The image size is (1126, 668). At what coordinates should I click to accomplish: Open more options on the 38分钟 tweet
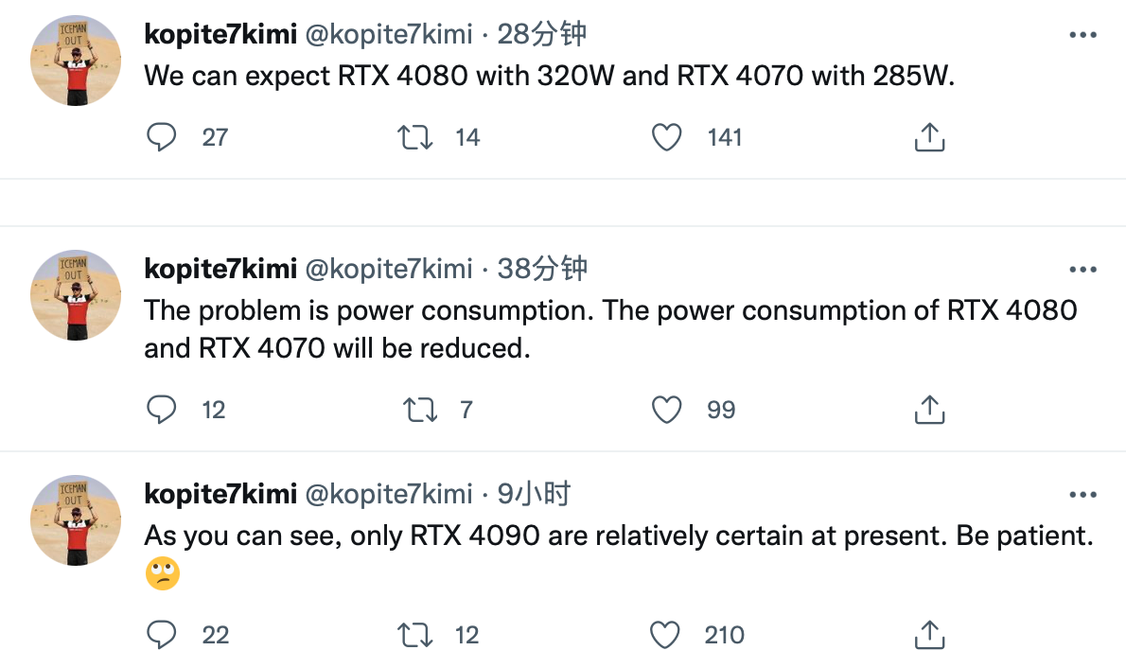(x=1082, y=270)
